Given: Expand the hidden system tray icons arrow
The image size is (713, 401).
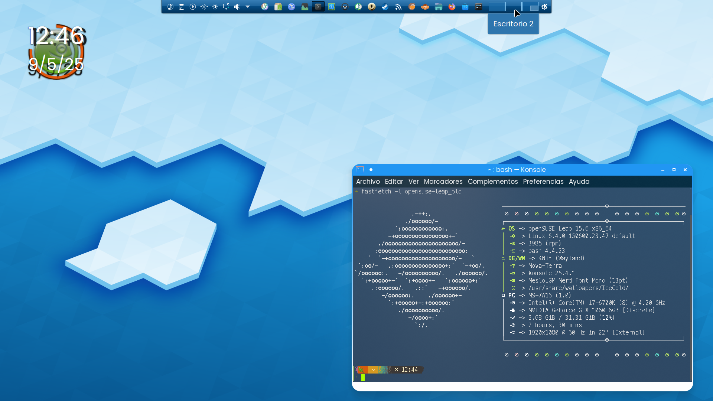Looking at the screenshot, I should point(248,7).
